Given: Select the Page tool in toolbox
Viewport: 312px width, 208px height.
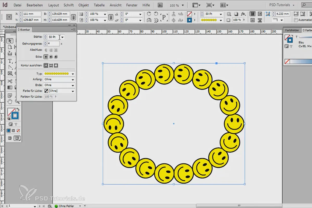Looking at the screenshot, I should coord(10,47).
